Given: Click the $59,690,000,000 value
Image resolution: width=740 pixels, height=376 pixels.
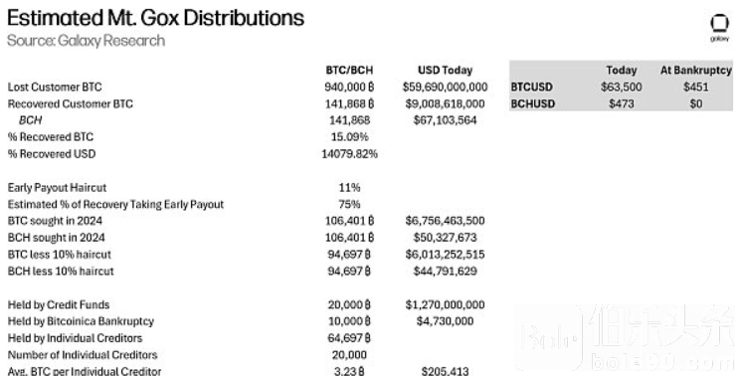Looking at the screenshot, I should click(445, 87).
